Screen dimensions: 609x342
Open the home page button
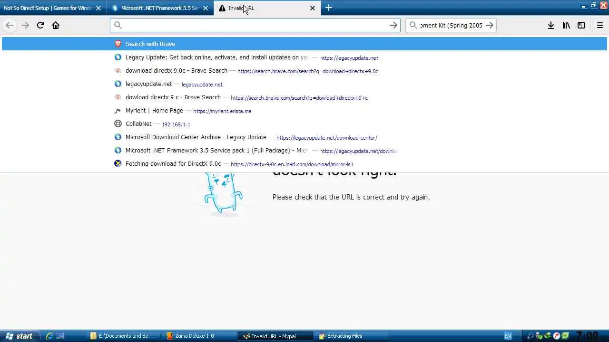pos(56,25)
